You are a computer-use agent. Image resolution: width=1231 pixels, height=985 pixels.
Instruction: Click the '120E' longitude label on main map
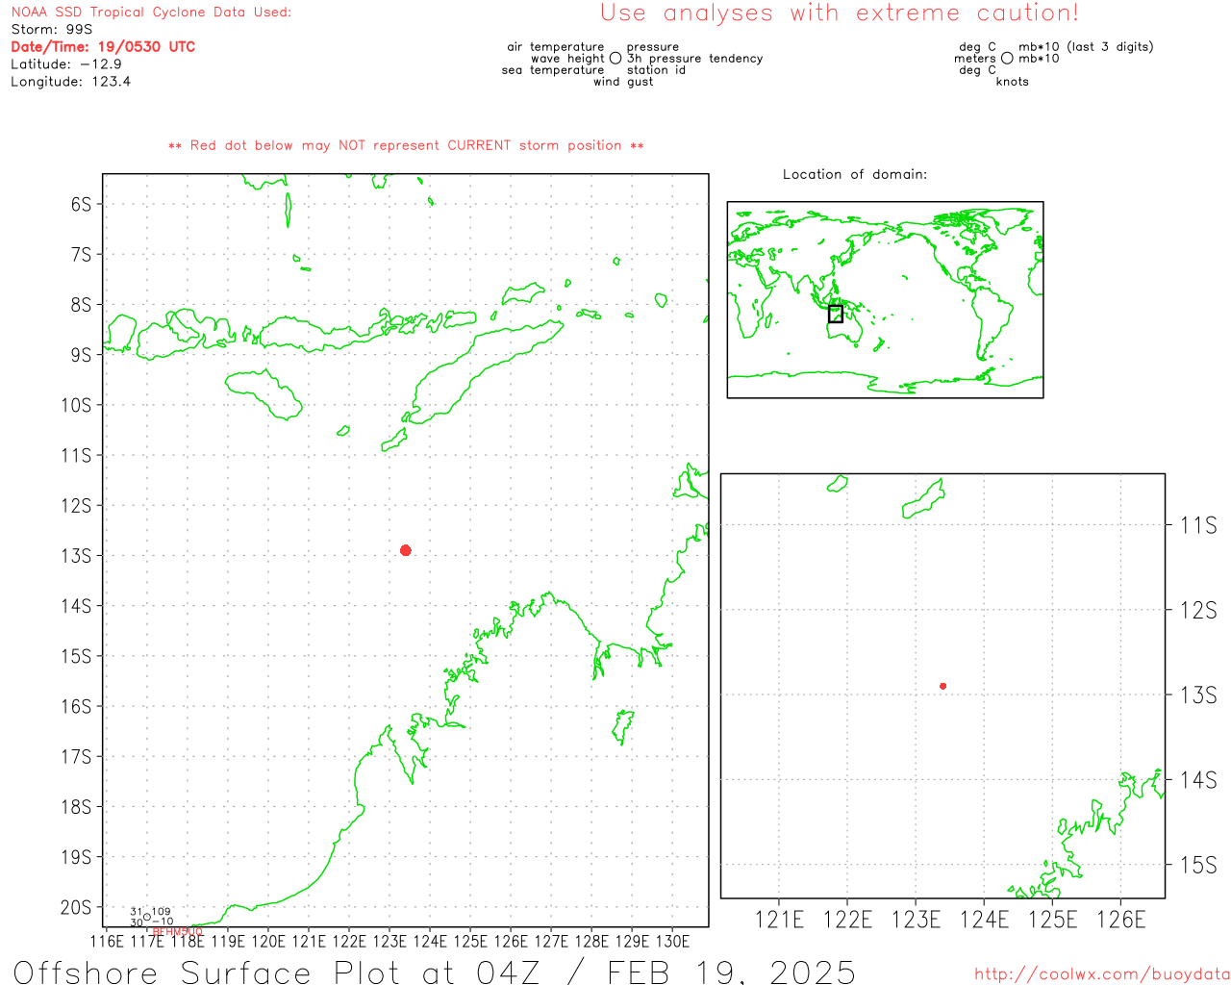pos(268,941)
